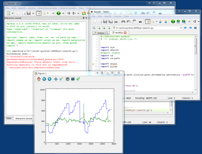
Task: Select the test05.py editor tab
Action: coord(119,33)
